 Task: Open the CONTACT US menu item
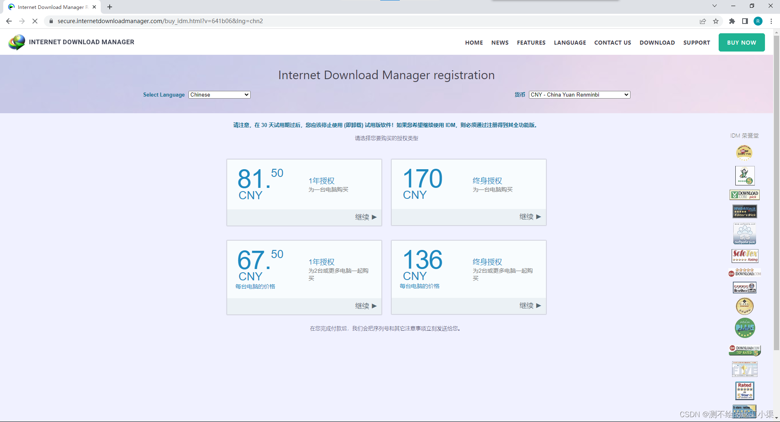click(x=612, y=43)
